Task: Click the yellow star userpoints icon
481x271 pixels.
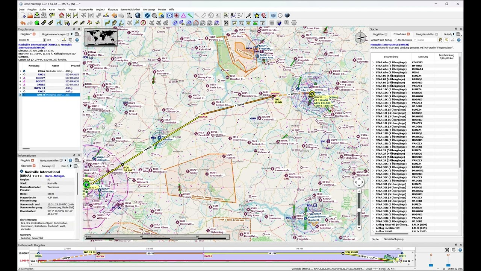Action: click(x=257, y=15)
